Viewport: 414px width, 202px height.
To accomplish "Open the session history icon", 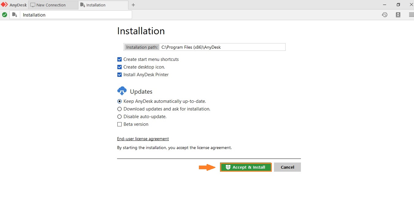I will [x=385, y=15].
